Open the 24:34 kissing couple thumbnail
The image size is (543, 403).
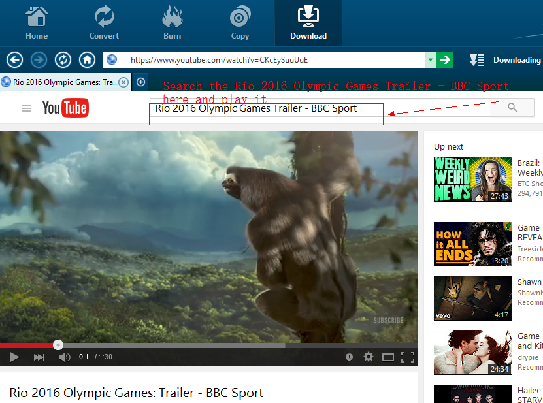coord(472,353)
